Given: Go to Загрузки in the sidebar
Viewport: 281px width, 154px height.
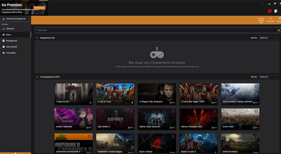Looking at the screenshot, I should [10, 28].
